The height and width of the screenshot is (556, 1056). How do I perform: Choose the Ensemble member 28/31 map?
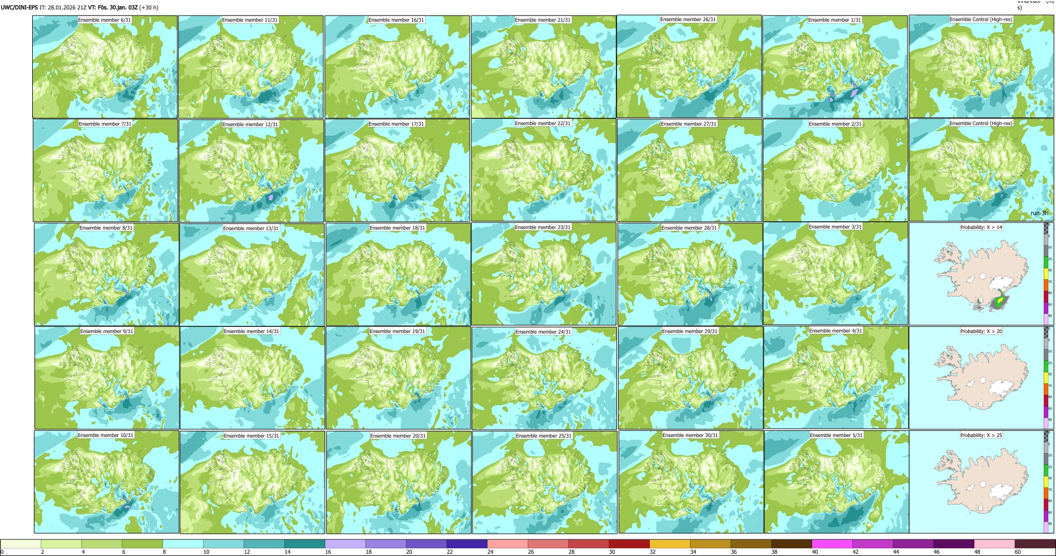690,274
